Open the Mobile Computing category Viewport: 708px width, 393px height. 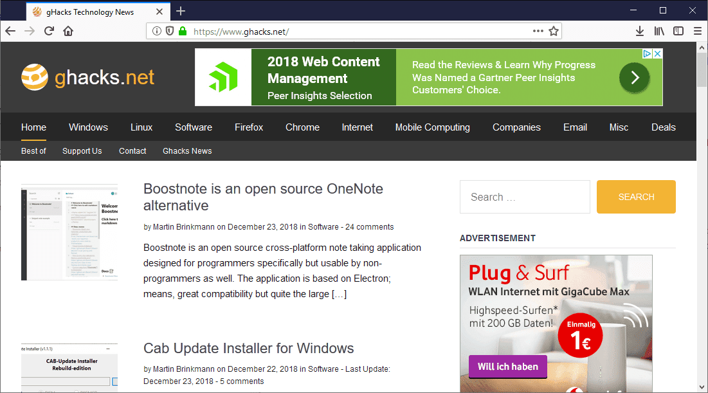click(x=433, y=127)
